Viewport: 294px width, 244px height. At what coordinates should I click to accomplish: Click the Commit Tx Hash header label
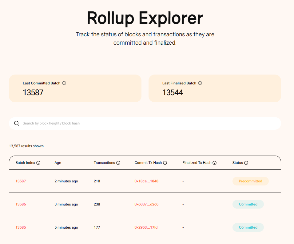148,163
